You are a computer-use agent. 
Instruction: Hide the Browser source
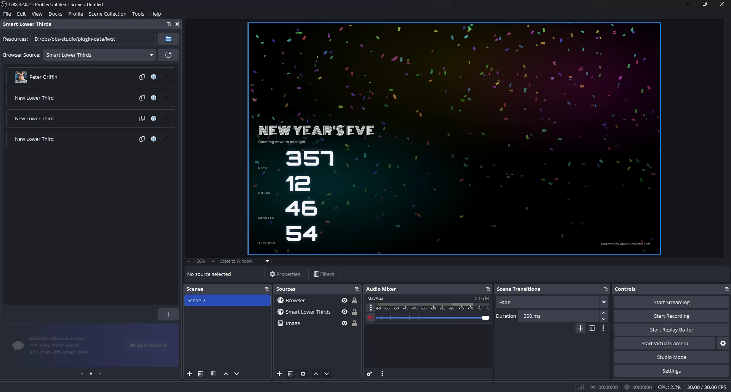pos(344,300)
